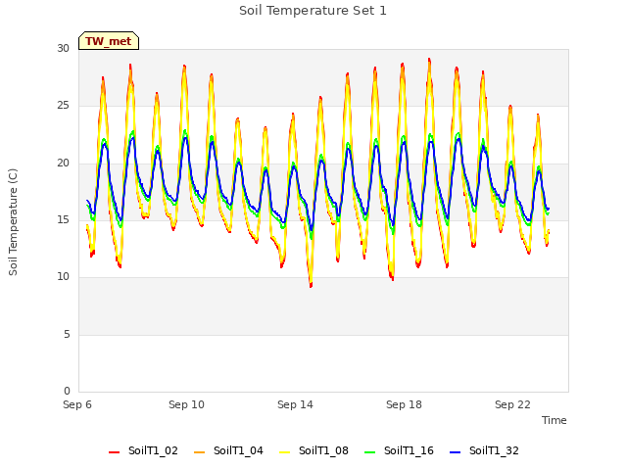627x470 pixels.
Task: Click the blue SoilT1_32 legend swatch
Action: (455, 452)
